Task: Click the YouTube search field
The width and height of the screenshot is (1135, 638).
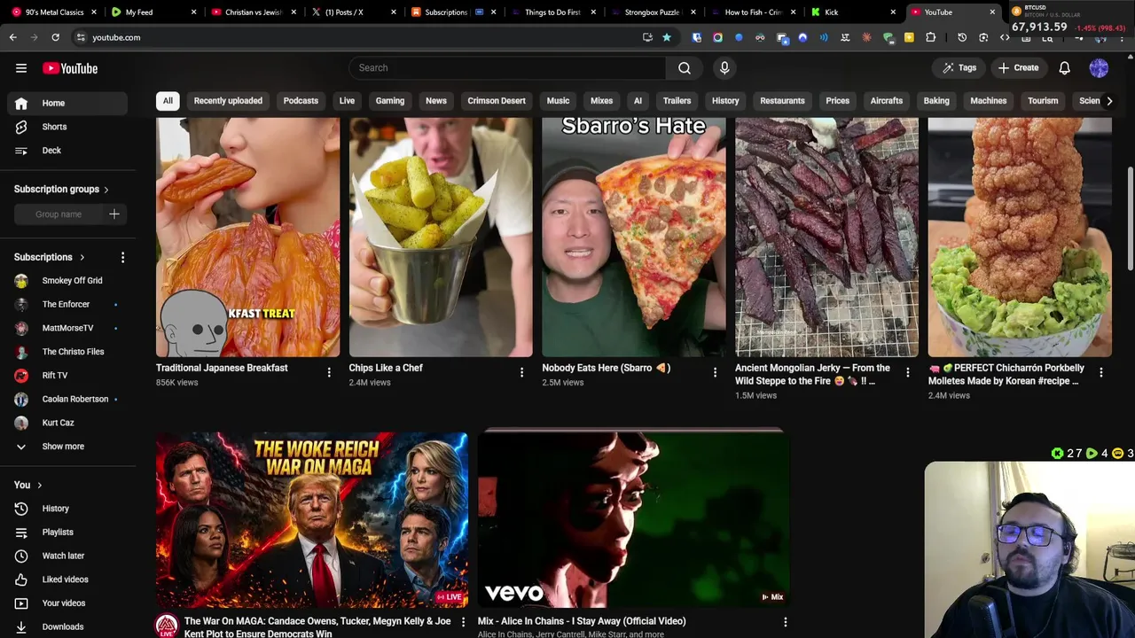Action: (507, 68)
